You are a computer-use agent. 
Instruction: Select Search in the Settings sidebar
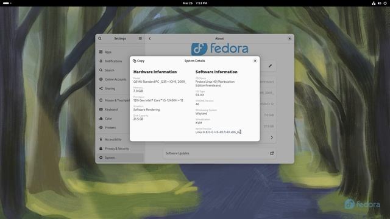tap(120, 71)
